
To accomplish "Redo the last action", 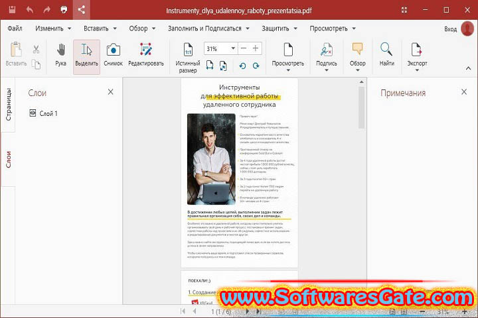I will (46, 10).
